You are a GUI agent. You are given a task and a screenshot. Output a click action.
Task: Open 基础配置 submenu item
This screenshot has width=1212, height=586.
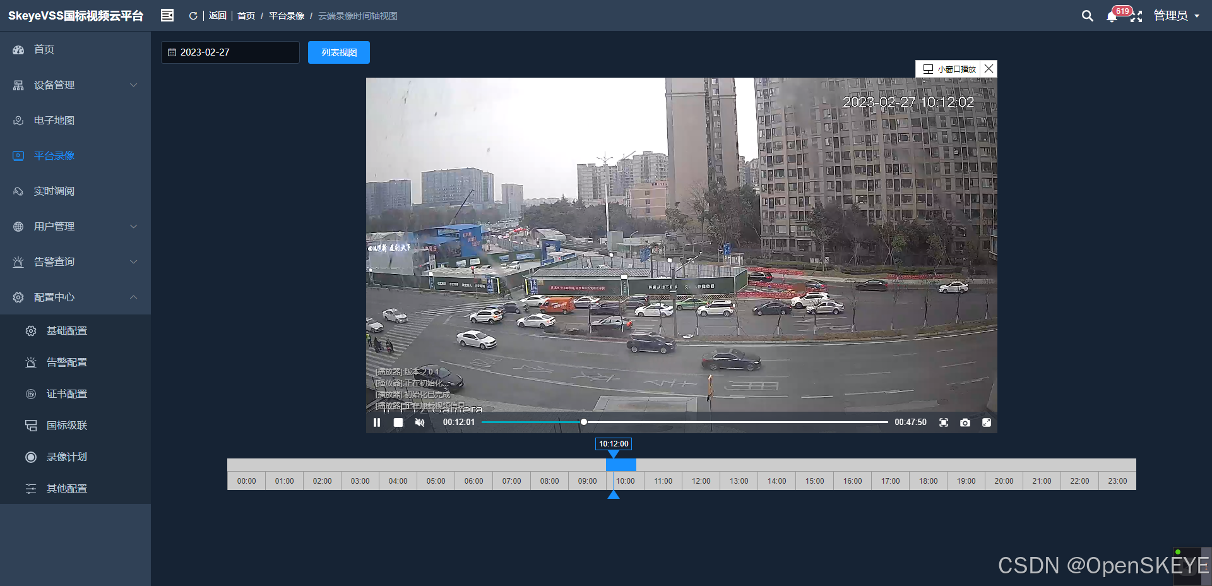75,330
